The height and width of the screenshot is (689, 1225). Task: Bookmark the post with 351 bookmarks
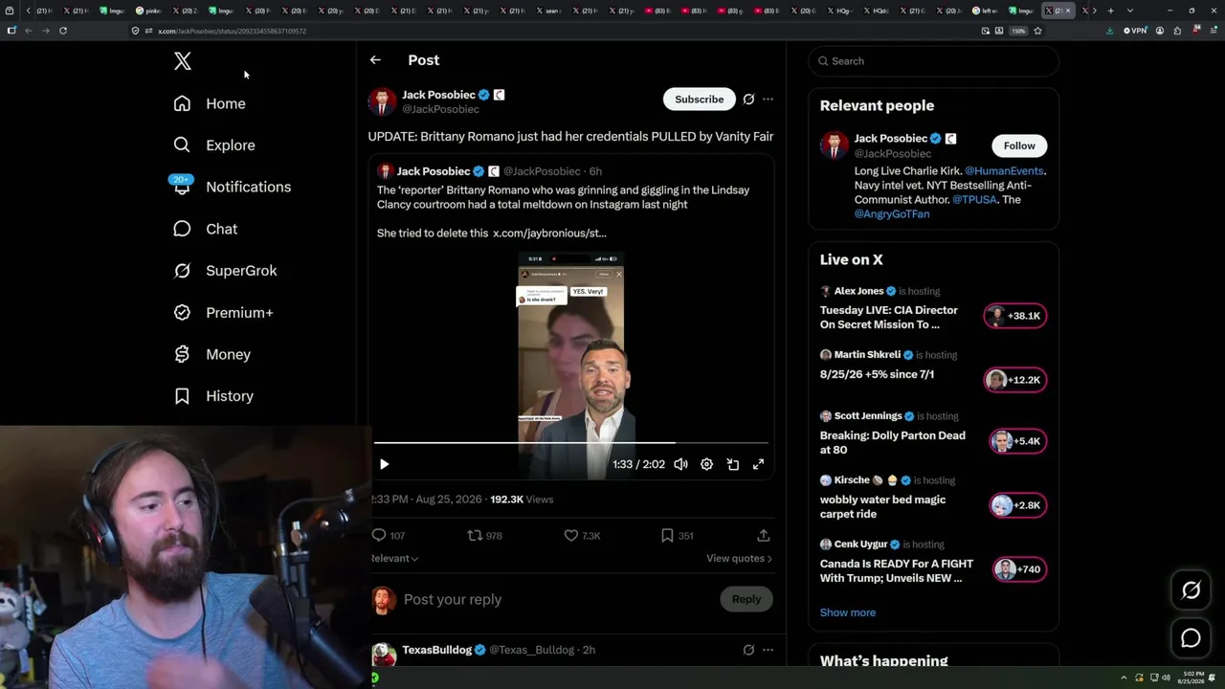667,535
